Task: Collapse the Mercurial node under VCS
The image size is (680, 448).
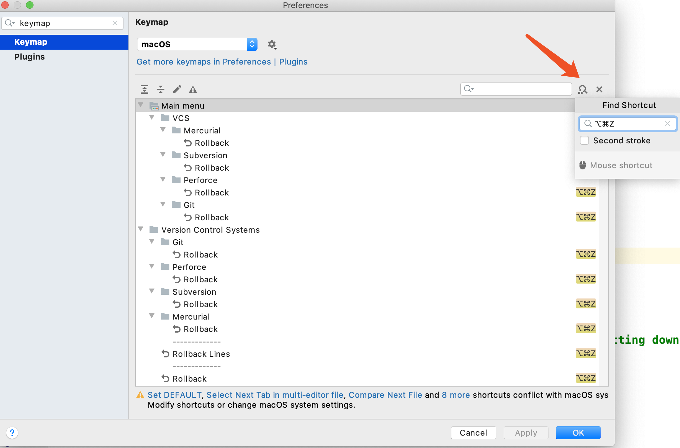Action: click(163, 130)
